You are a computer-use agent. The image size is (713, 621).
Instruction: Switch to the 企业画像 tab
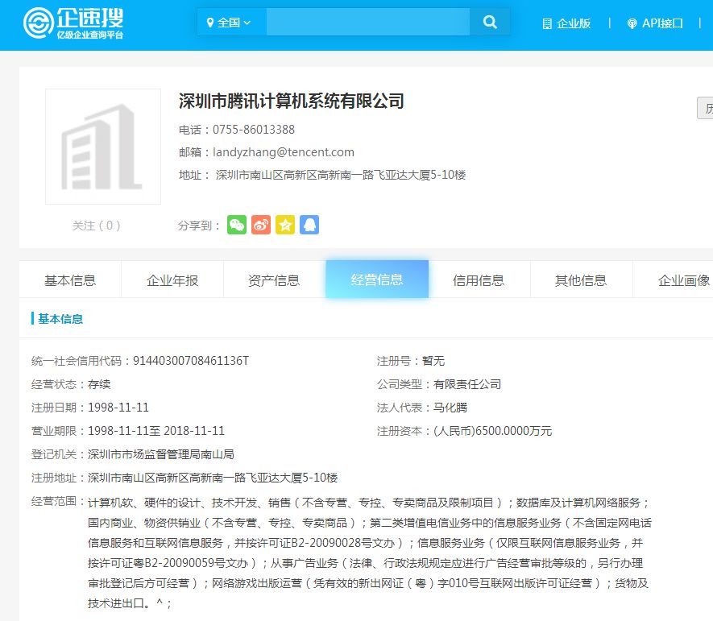pyautogui.click(x=682, y=279)
